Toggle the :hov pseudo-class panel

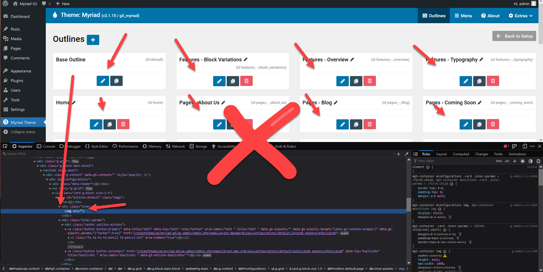pos(499,161)
